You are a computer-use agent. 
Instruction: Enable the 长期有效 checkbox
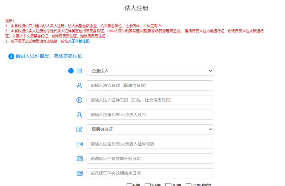189,185
